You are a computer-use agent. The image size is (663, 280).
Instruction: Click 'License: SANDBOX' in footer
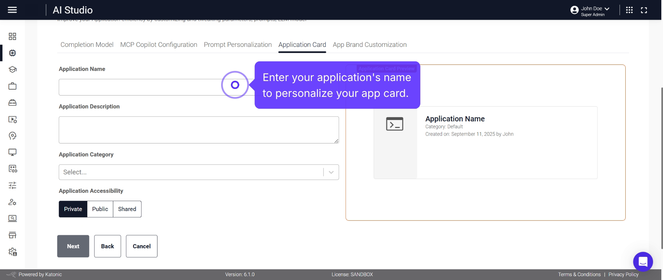pyautogui.click(x=352, y=274)
